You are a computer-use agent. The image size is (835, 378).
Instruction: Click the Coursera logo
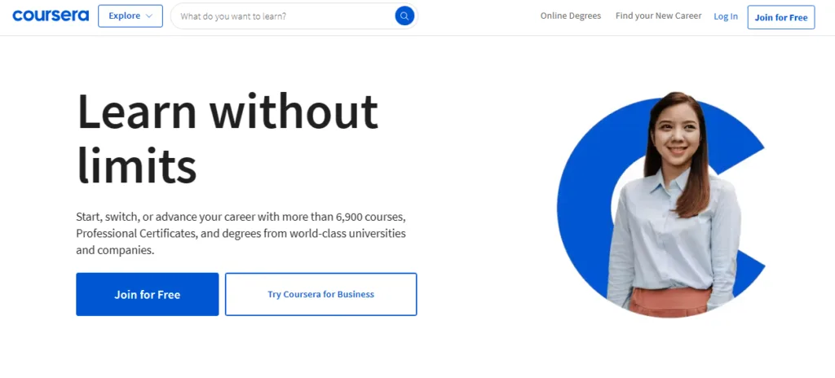pos(51,16)
